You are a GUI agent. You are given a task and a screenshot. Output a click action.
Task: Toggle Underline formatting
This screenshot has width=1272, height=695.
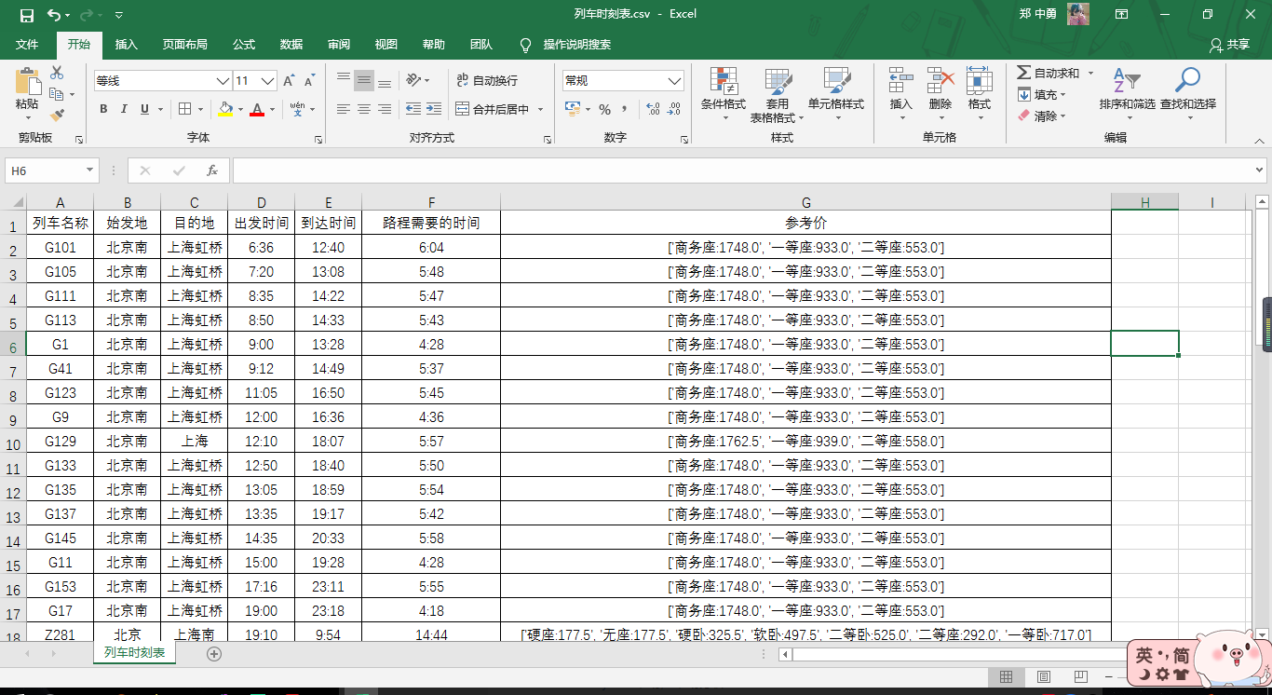click(x=144, y=109)
